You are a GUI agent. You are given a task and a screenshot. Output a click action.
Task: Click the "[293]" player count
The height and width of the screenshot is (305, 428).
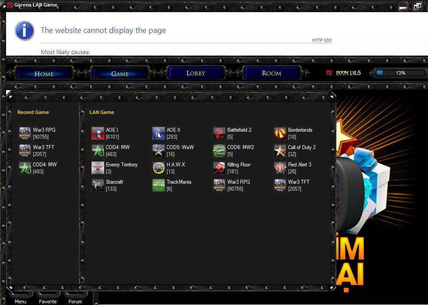[172, 137]
